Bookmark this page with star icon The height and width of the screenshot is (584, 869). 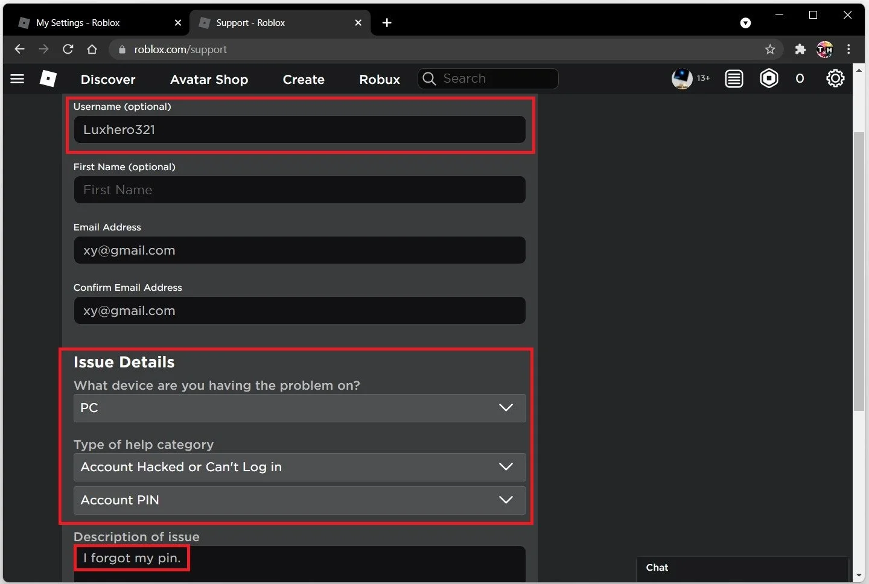(x=770, y=49)
